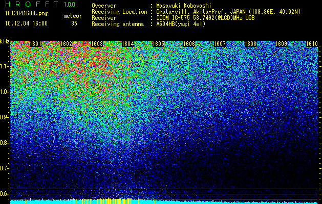This screenshot has height=204, width=322.
Task: Click the date 10.12.04 16:00
Action: coord(26,23)
